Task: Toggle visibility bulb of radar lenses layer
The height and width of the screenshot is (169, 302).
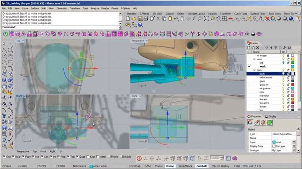Action: point(283,77)
